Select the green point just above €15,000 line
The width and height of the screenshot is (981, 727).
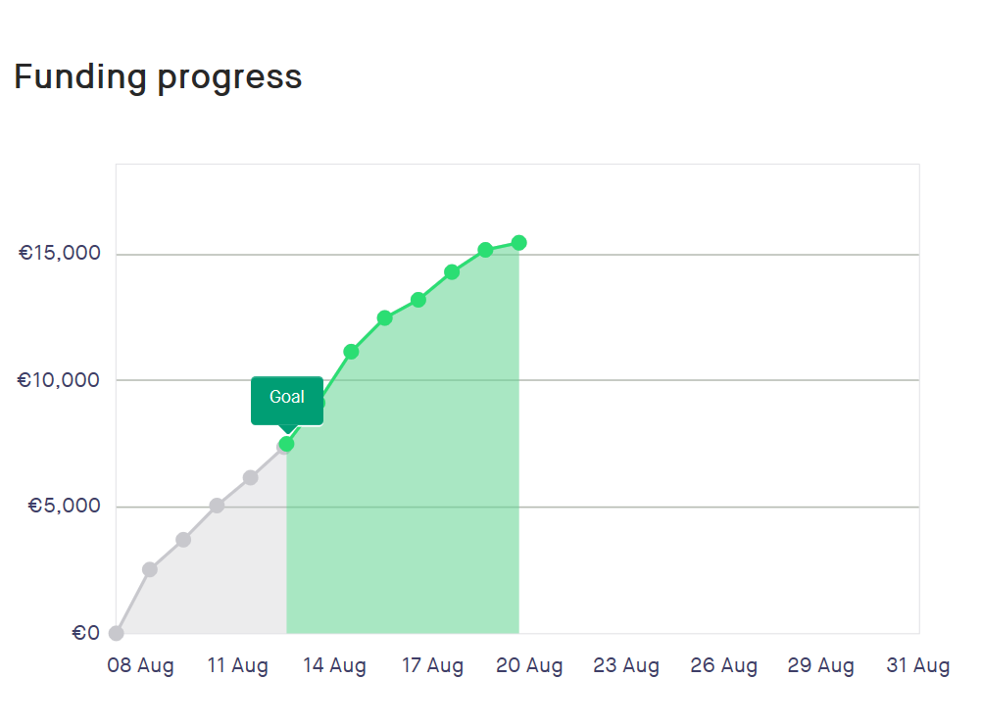click(x=485, y=250)
